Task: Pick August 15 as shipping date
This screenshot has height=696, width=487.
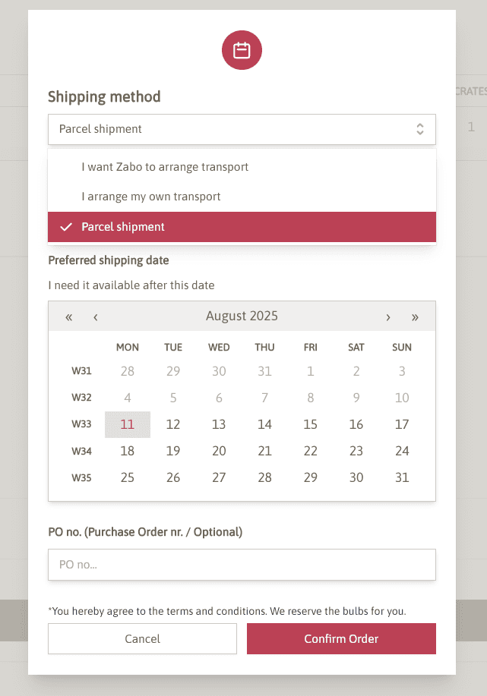Action: (x=310, y=424)
